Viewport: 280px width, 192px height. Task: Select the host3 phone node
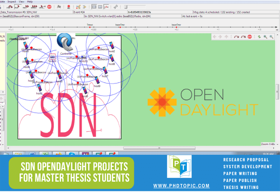click(59, 75)
